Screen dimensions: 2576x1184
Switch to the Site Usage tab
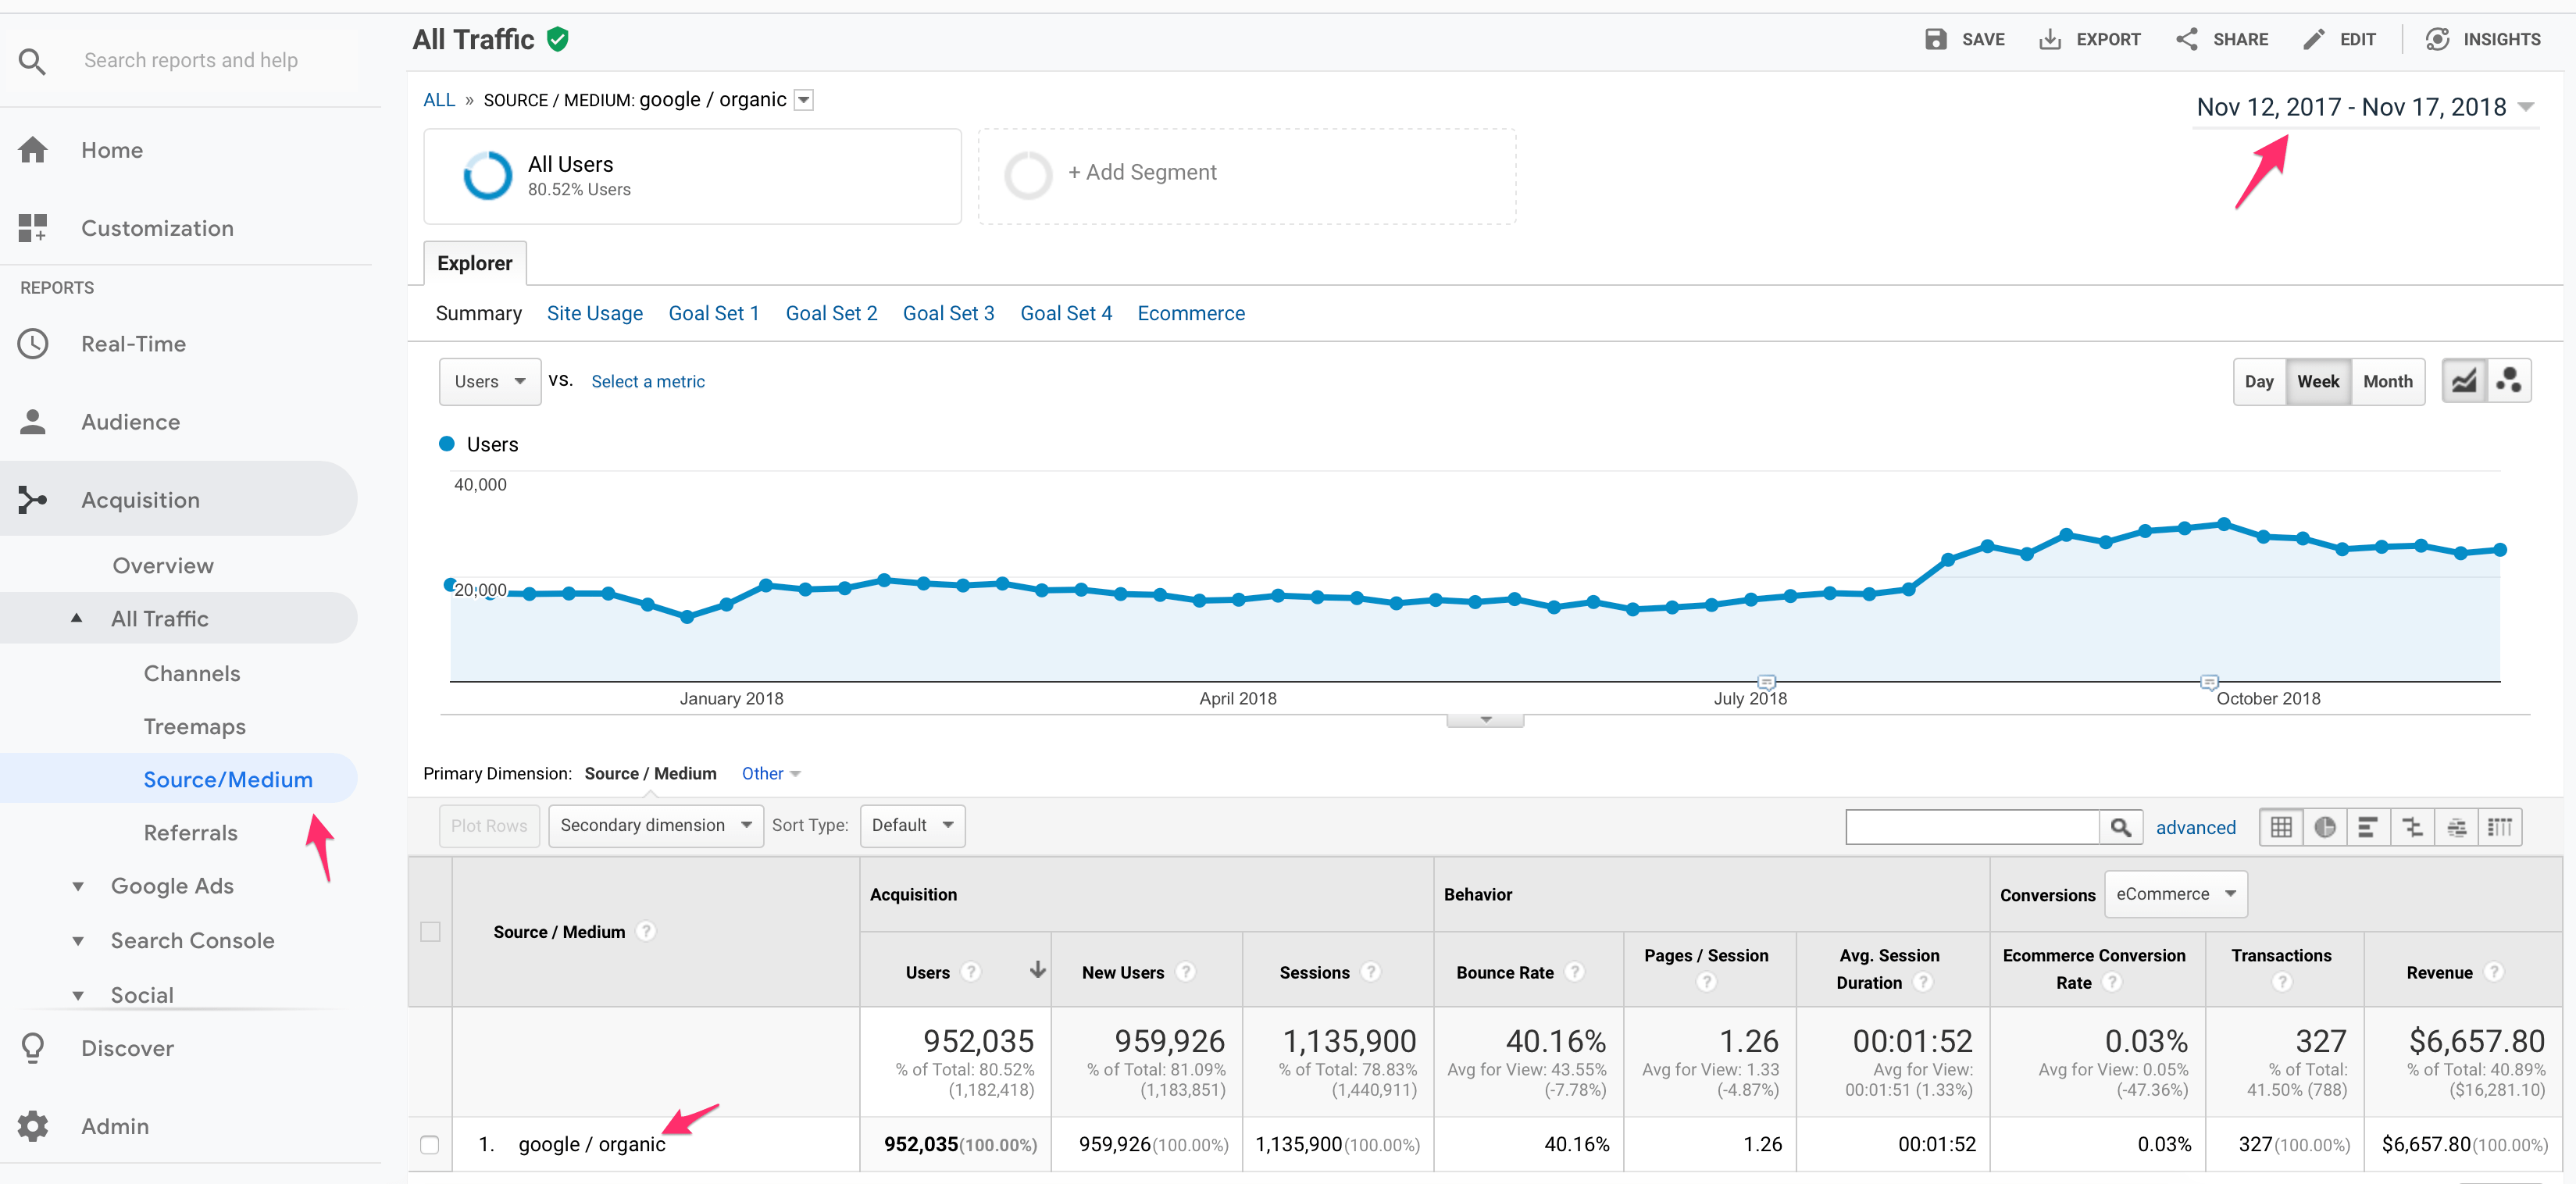point(594,313)
